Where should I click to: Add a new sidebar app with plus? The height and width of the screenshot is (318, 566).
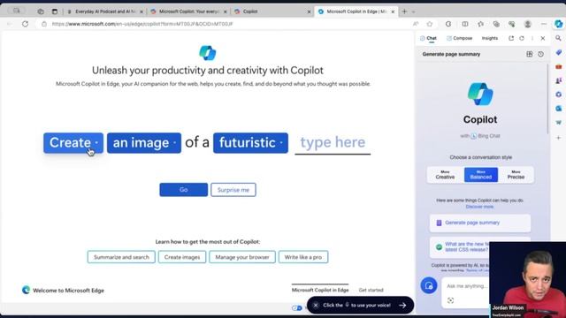(558, 138)
